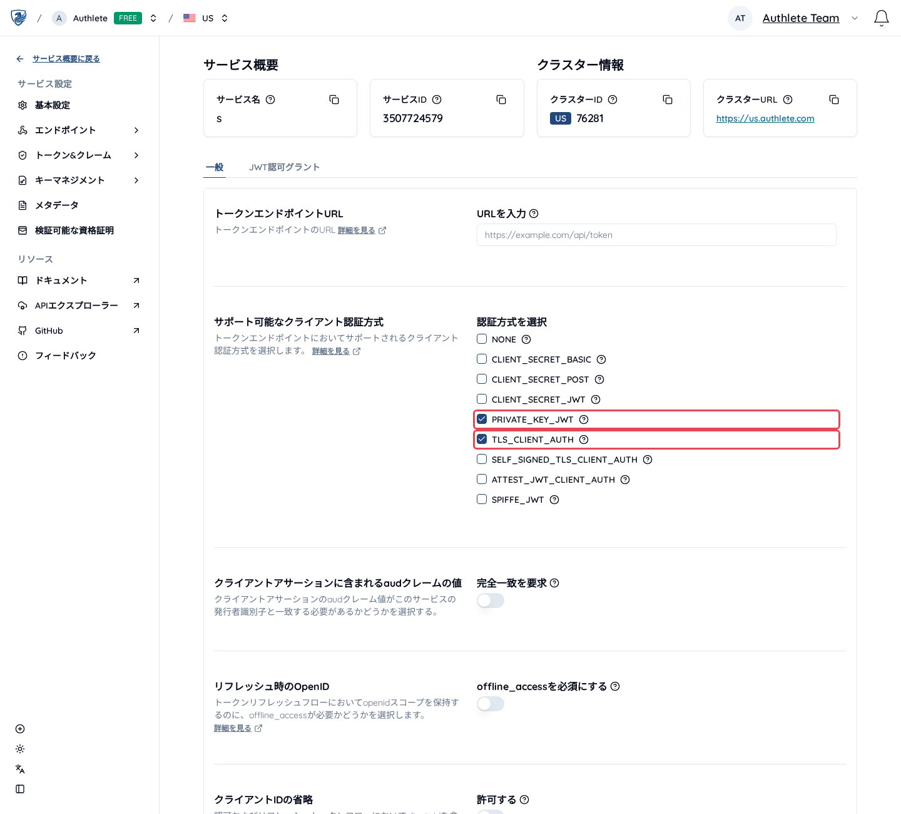Uncheck TLS_CLIENT_AUTH
This screenshot has width=901, height=814.
(482, 439)
